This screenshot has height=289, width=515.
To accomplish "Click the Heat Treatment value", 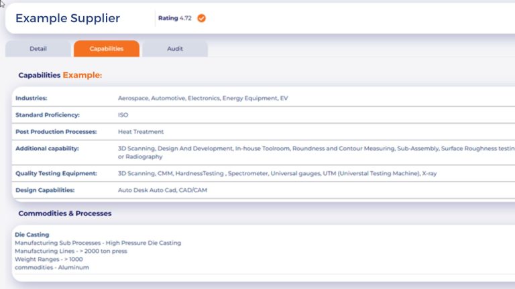I will [x=141, y=132].
